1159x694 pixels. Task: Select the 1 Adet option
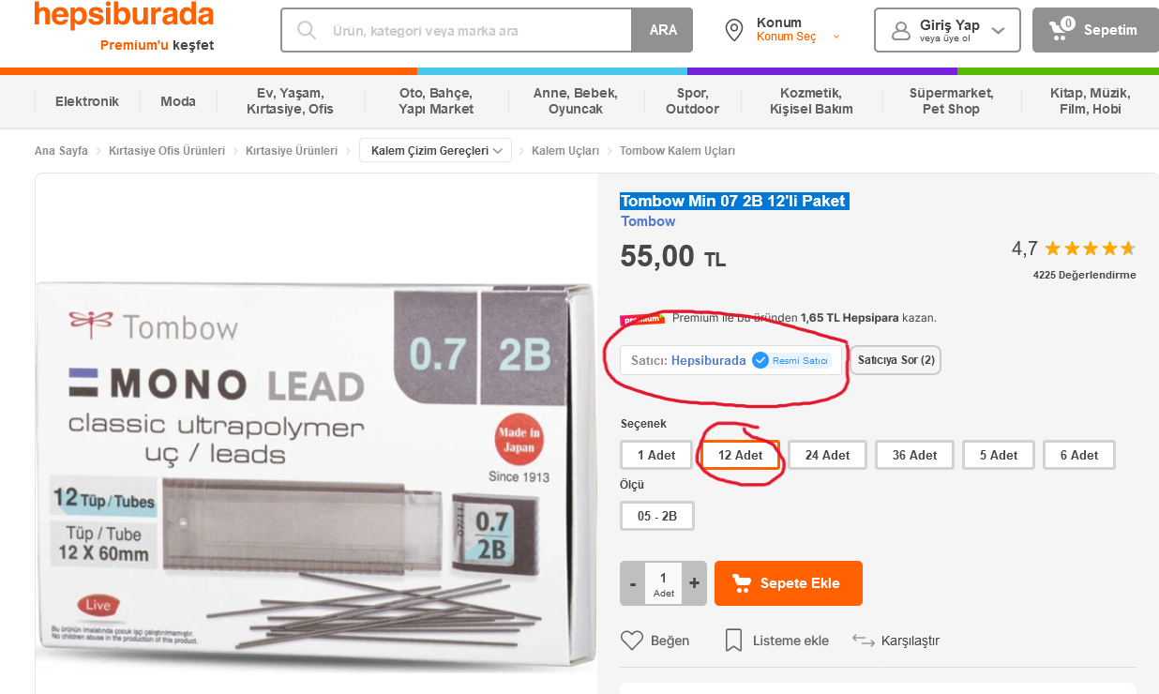pyautogui.click(x=656, y=455)
